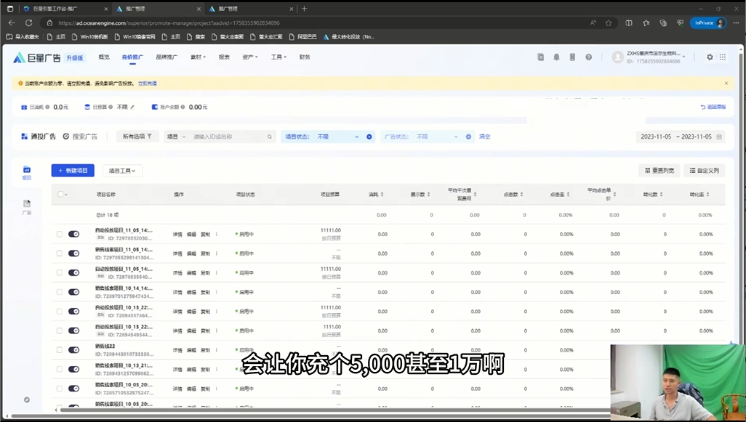Click the calendar icon in date range

coord(719,137)
